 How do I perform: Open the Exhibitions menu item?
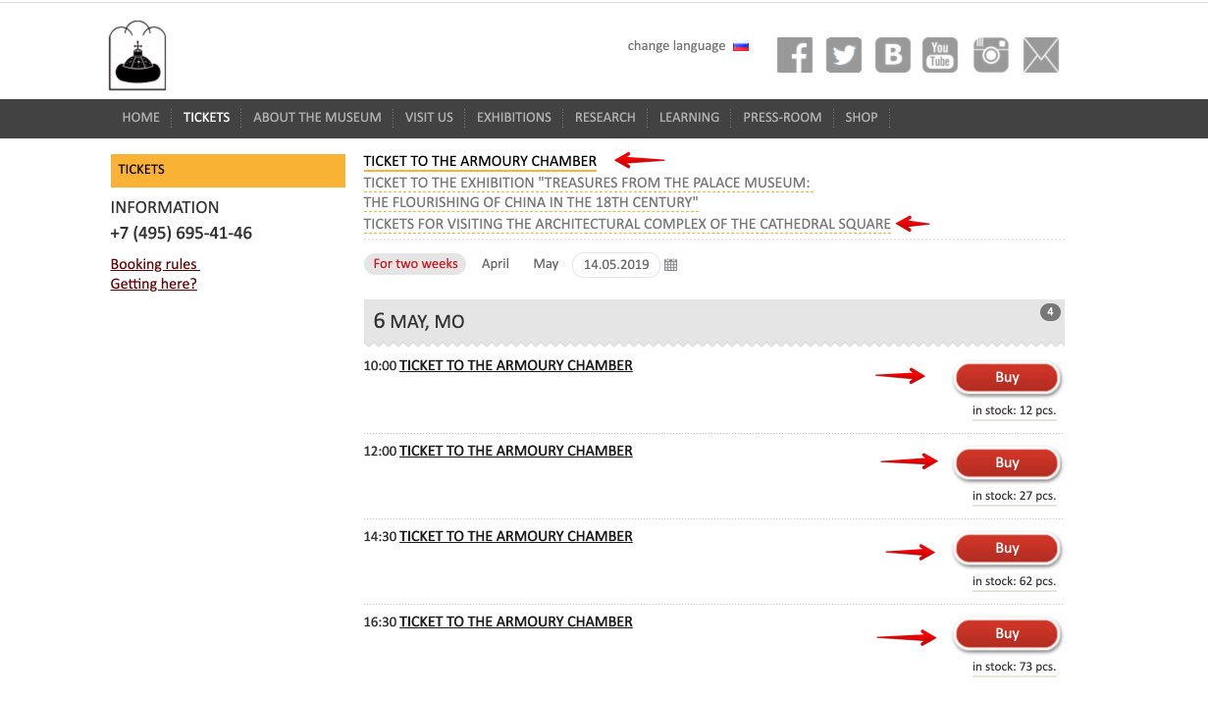[x=513, y=118]
